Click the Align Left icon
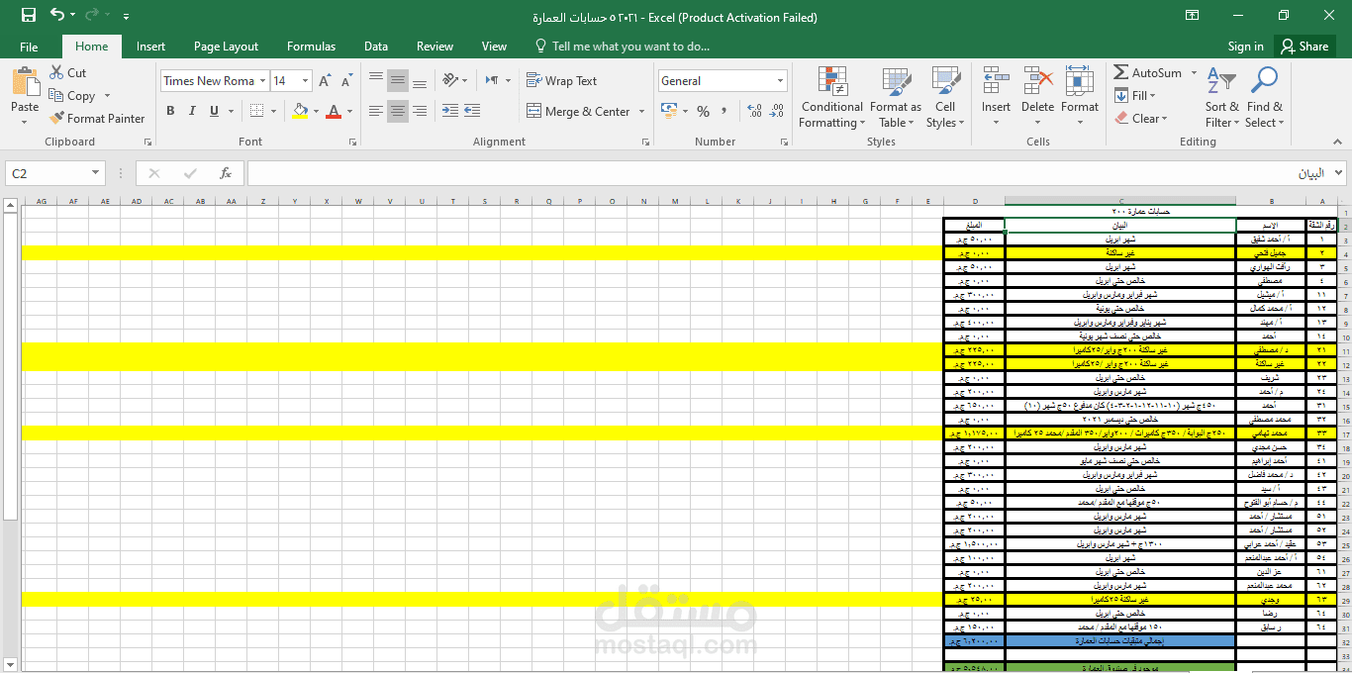Viewport: 1352px width, 673px height. [376, 112]
